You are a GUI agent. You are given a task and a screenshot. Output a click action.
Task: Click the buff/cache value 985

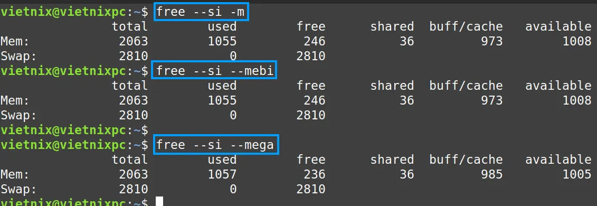491,174
